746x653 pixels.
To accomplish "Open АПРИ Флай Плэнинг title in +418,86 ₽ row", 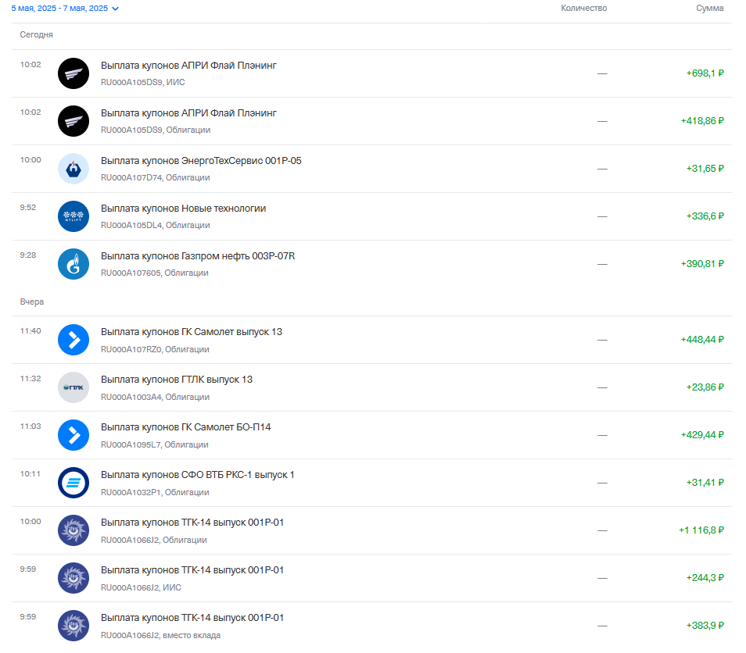I will (x=188, y=113).
